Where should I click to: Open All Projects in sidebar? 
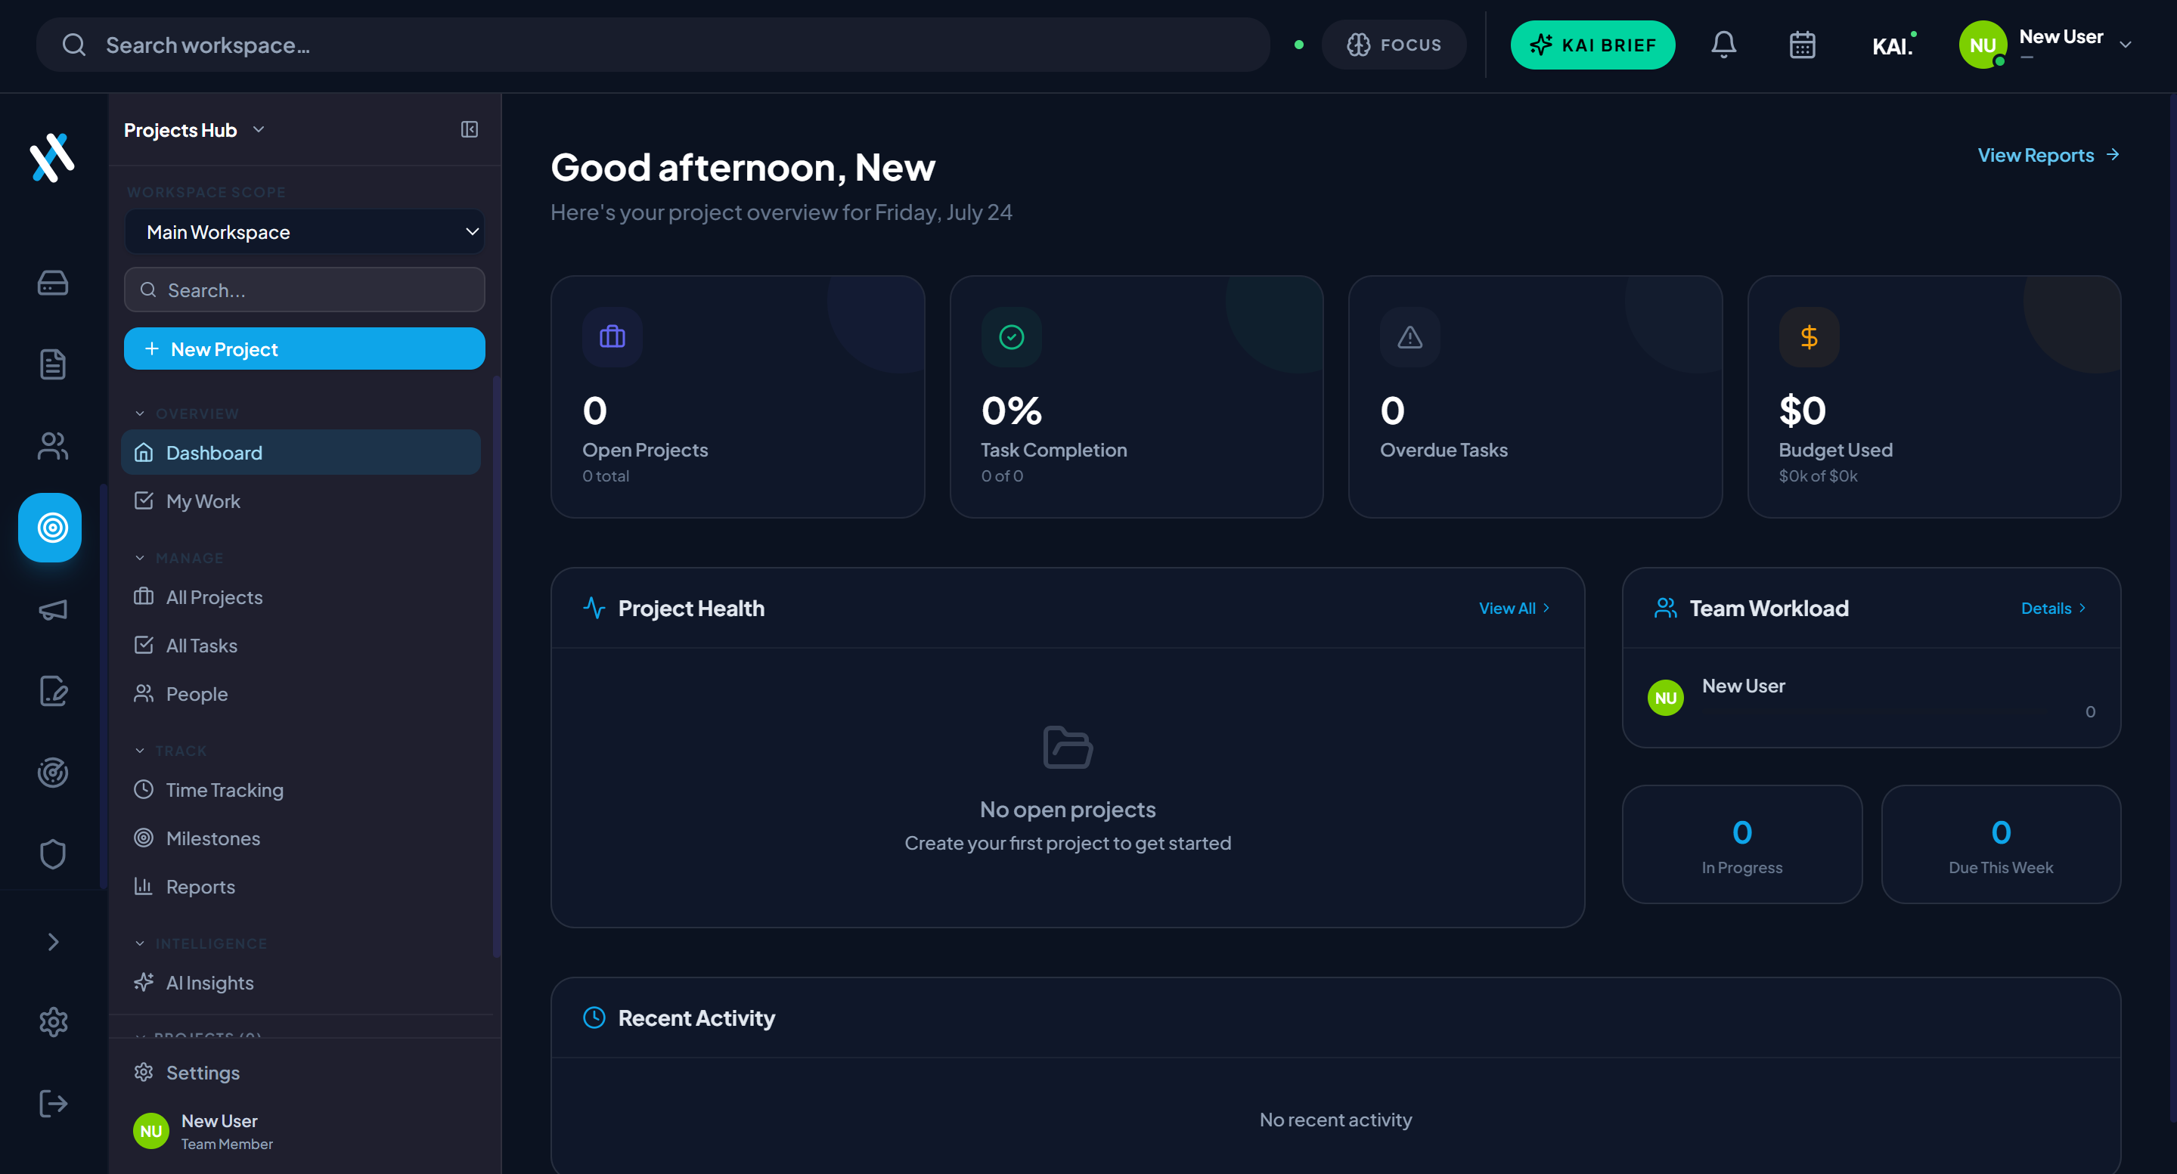[x=301, y=597]
